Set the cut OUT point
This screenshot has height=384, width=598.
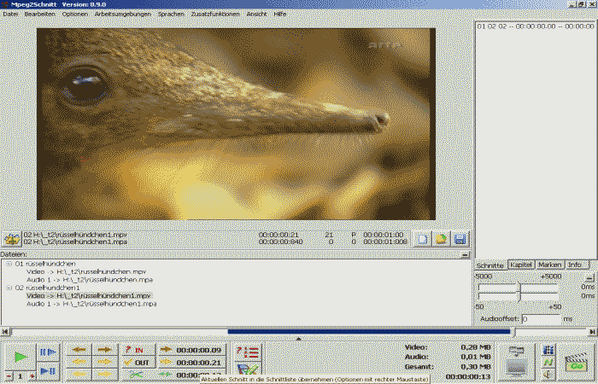coord(134,363)
